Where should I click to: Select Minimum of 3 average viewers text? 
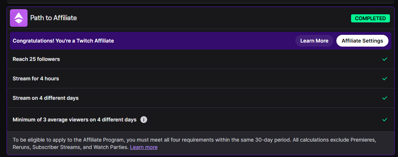click(74, 120)
